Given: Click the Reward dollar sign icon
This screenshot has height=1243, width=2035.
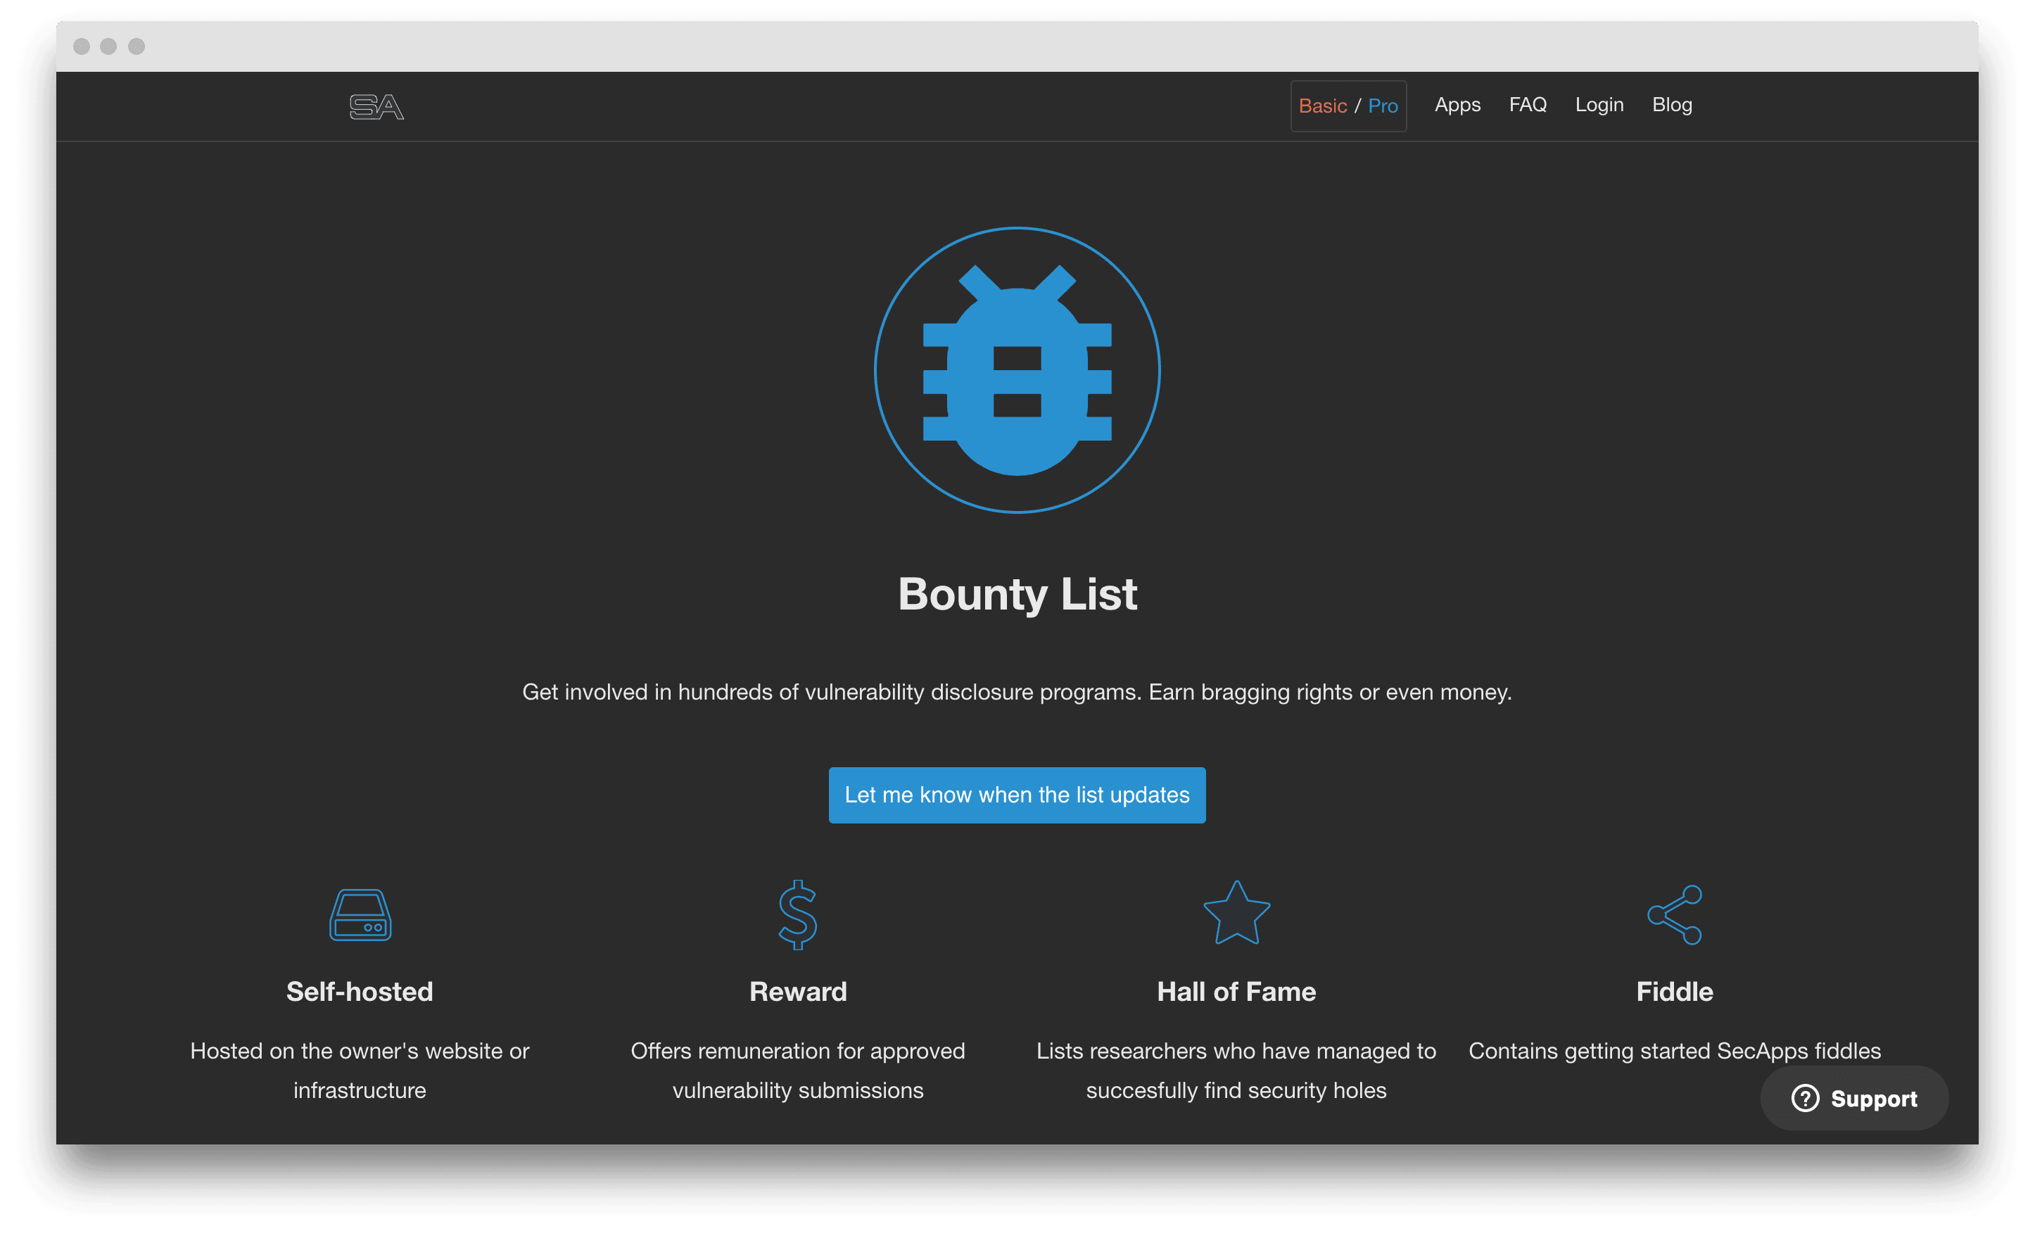Looking at the screenshot, I should coord(798,914).
